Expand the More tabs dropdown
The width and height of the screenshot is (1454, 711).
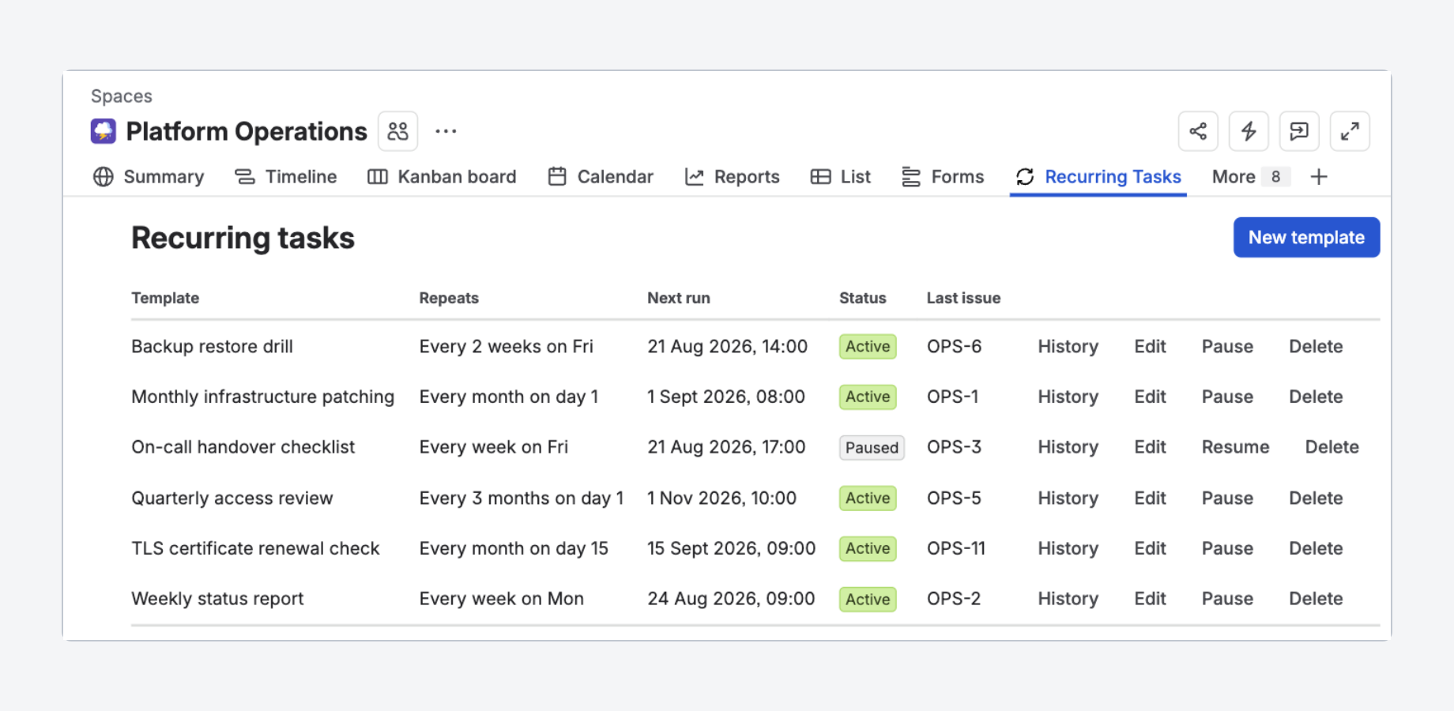pos(1251,177)
